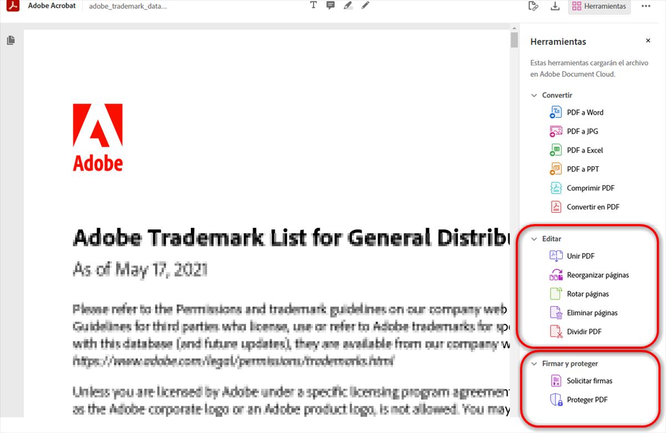Select the Eliminar páginas text

coord(592,313)
